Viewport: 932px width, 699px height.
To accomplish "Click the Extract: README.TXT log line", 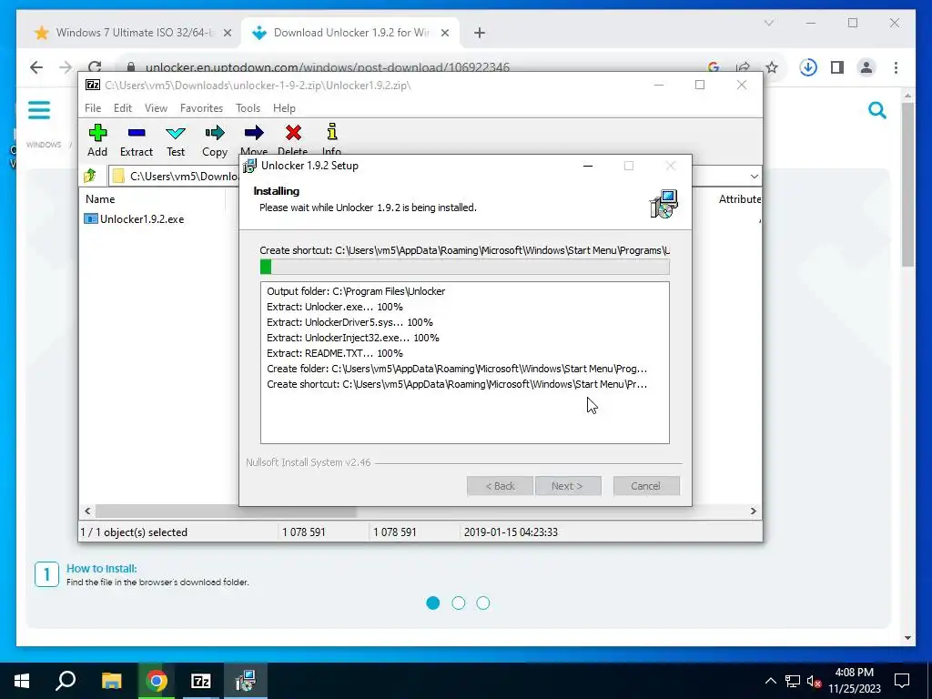I will pos(335,353).
